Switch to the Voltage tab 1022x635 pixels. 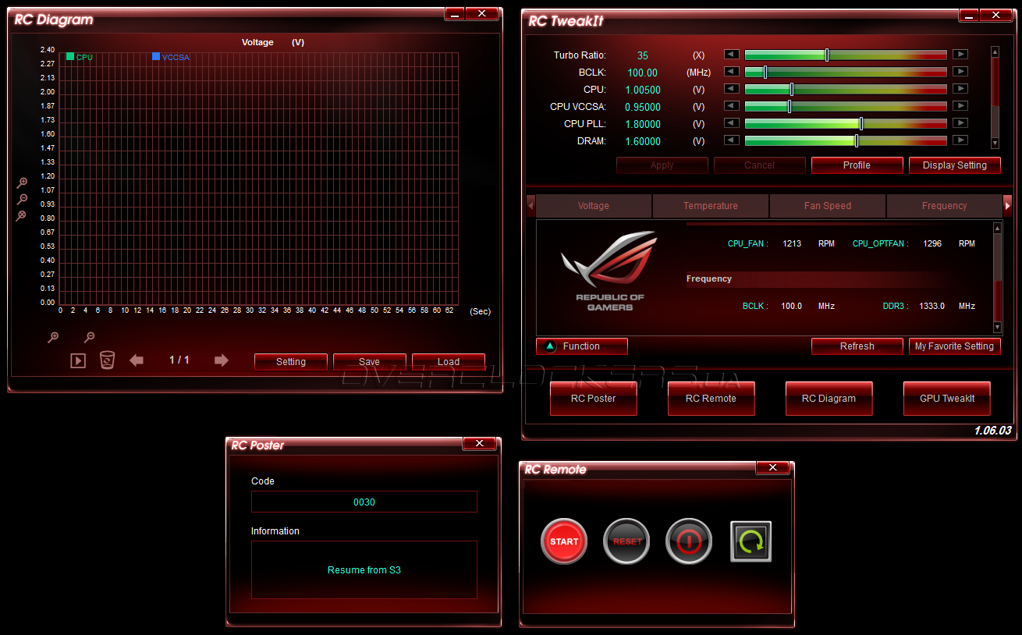[594, 206]
